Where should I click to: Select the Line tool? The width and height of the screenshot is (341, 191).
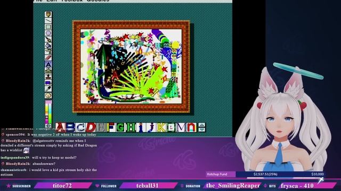[x=48, y=21]
